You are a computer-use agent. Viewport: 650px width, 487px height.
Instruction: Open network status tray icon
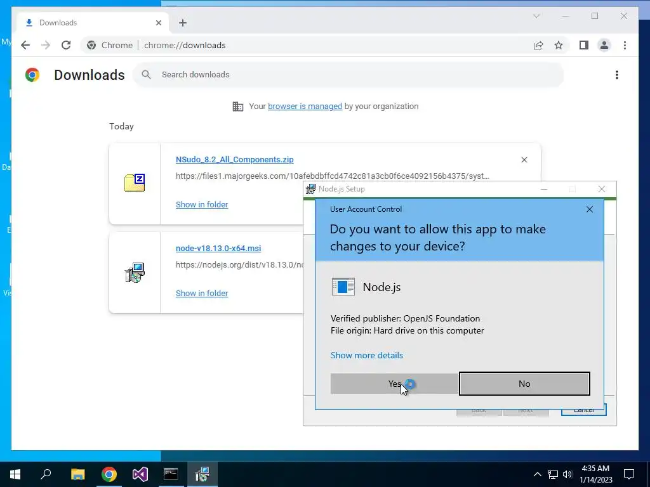point(553,474)
